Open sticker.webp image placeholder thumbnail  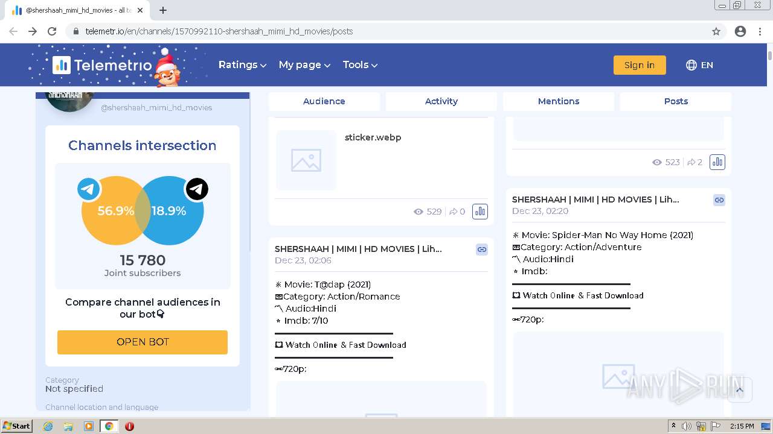[306, 160]
